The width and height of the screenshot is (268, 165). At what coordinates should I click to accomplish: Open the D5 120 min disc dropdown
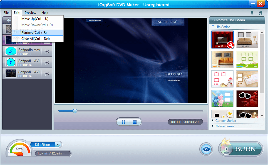point(58,145)
